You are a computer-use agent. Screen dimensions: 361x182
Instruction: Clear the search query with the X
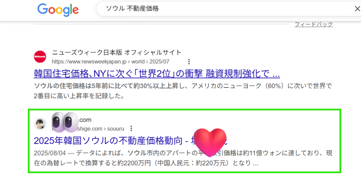click(357, 9)
